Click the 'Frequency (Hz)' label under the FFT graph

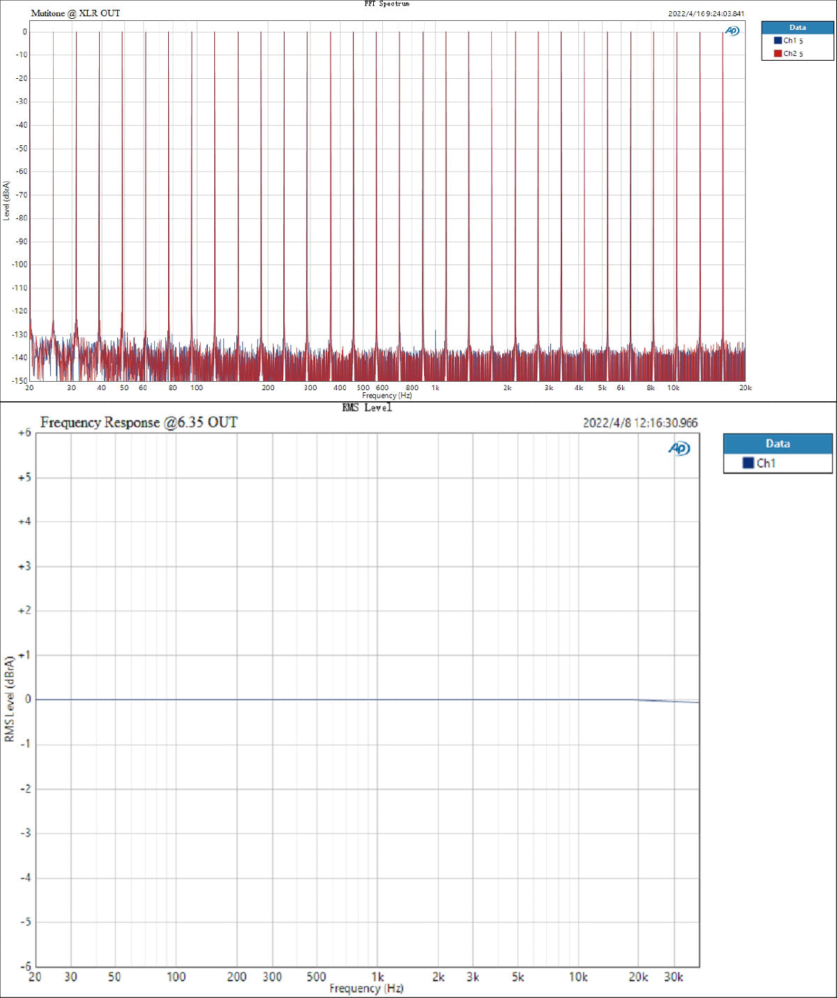point(386,396)
